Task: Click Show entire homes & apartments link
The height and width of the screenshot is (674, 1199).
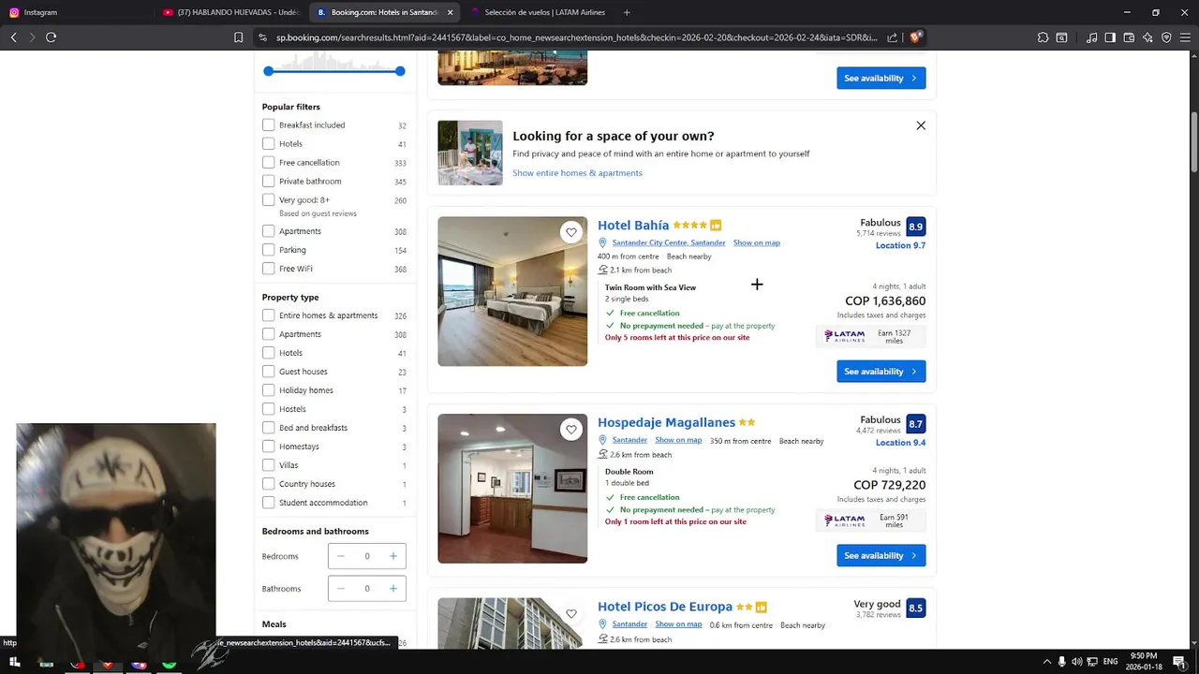Action: click(577, 173)
